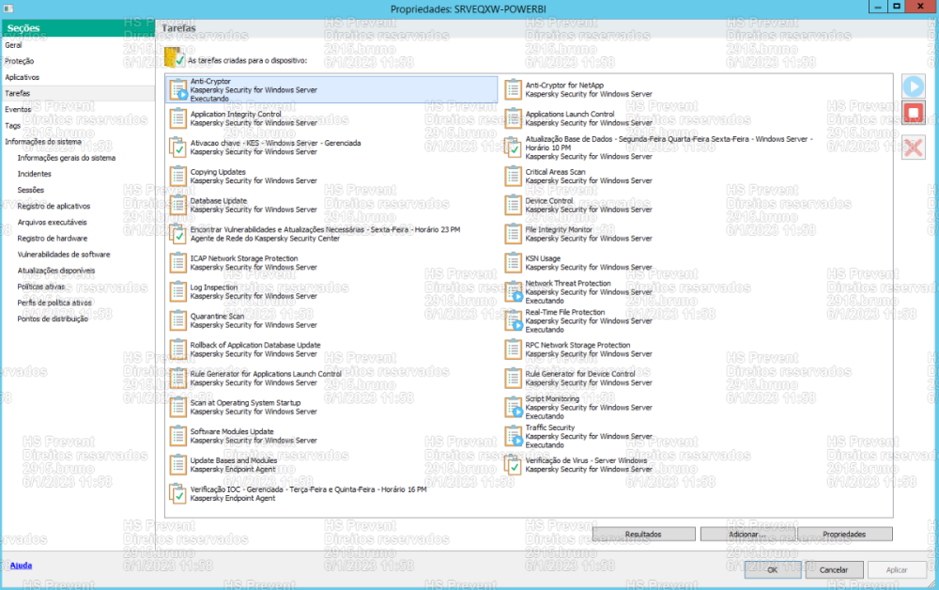Confirm with the OK button

773,569
